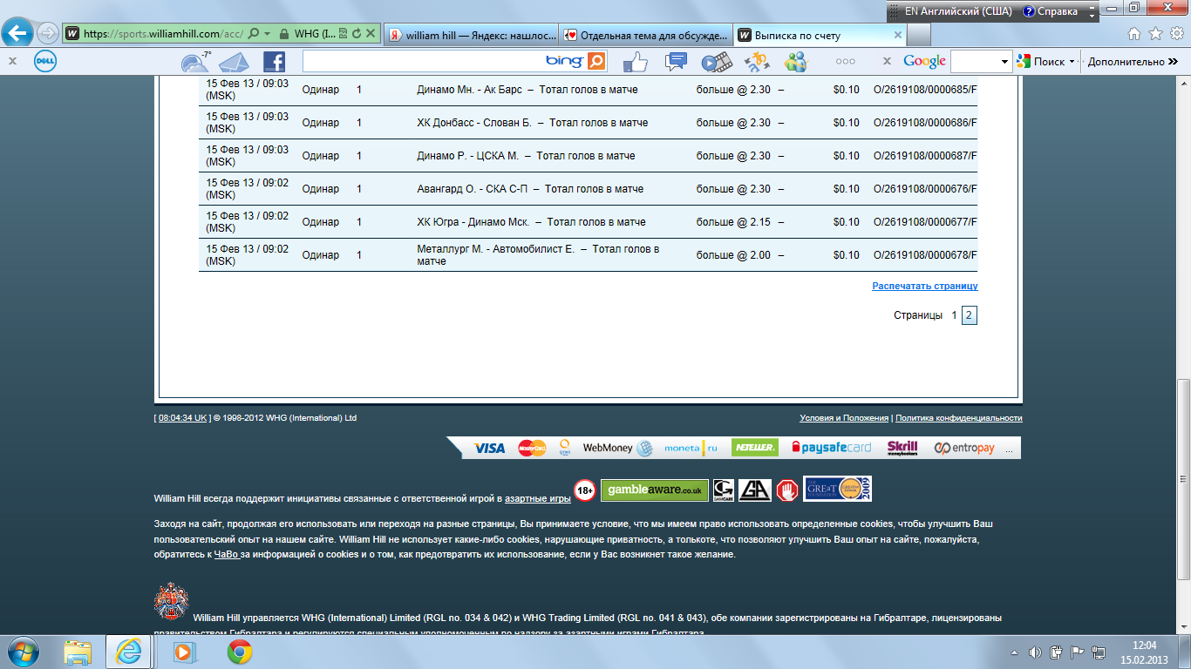Click the Распечатать страницу link

(924, 286)
